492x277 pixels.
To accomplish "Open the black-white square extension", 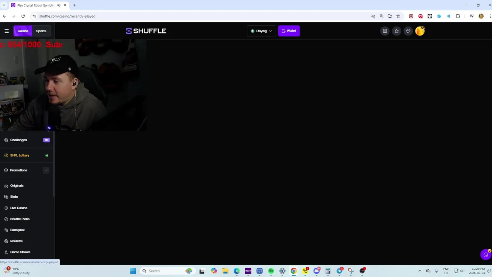I will click(430, 16).
